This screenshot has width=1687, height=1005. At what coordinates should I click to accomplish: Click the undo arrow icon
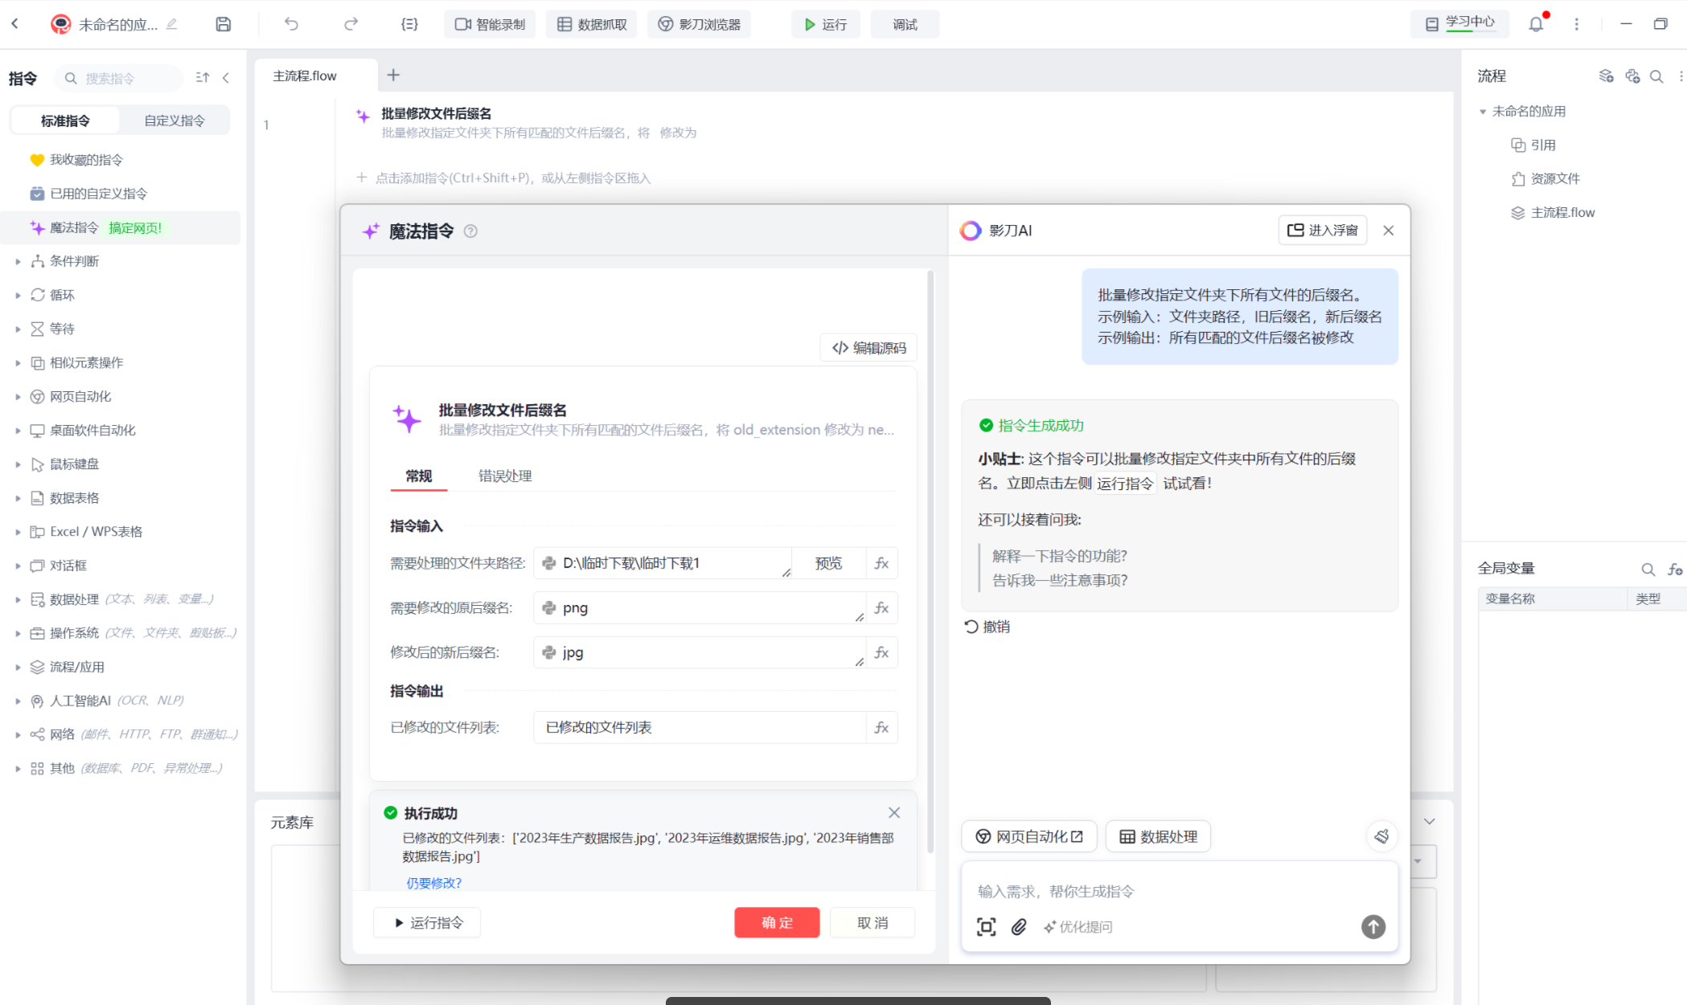pos(291,24)
